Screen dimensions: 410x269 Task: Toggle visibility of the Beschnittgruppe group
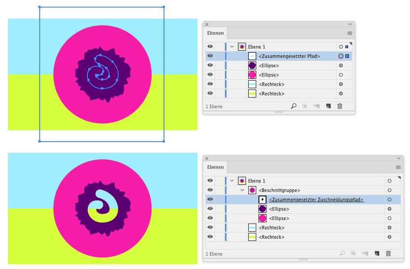click(210, 190)
